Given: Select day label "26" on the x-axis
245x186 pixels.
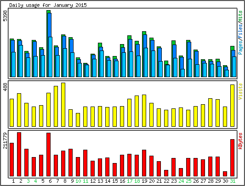Looking at the screenshot, I should [x=196, y=181].
